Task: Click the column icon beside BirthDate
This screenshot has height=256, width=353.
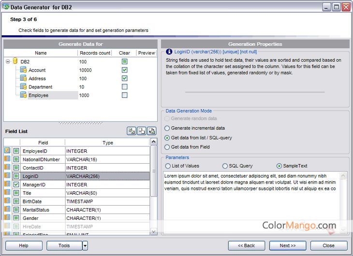Action: coord(7,200)
